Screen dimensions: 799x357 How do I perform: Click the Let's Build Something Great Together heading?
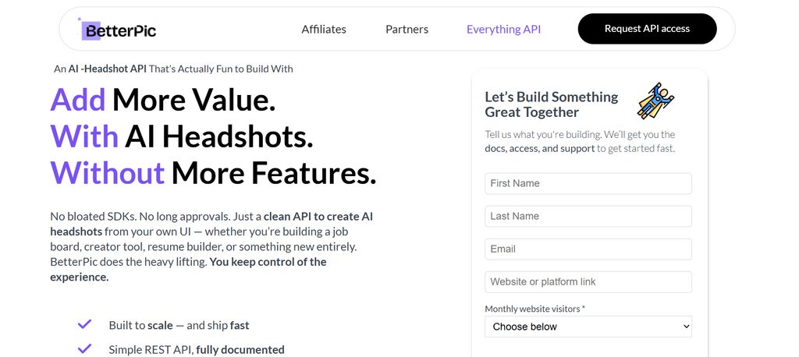(552, 104)
